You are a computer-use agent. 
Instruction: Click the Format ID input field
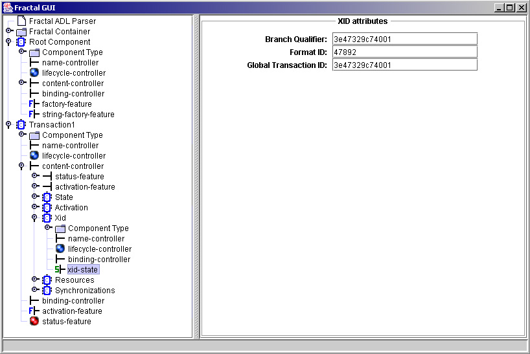tap(404, 52)
